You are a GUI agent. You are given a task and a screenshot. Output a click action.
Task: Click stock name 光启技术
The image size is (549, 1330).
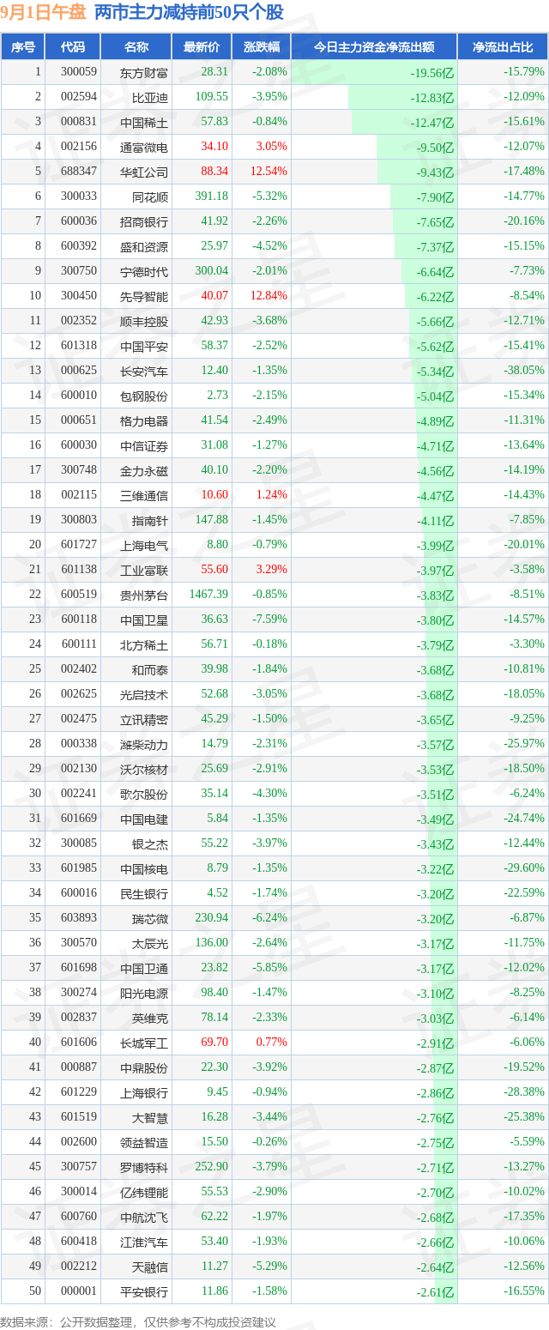pyautogui.click(x=145, y=694)
